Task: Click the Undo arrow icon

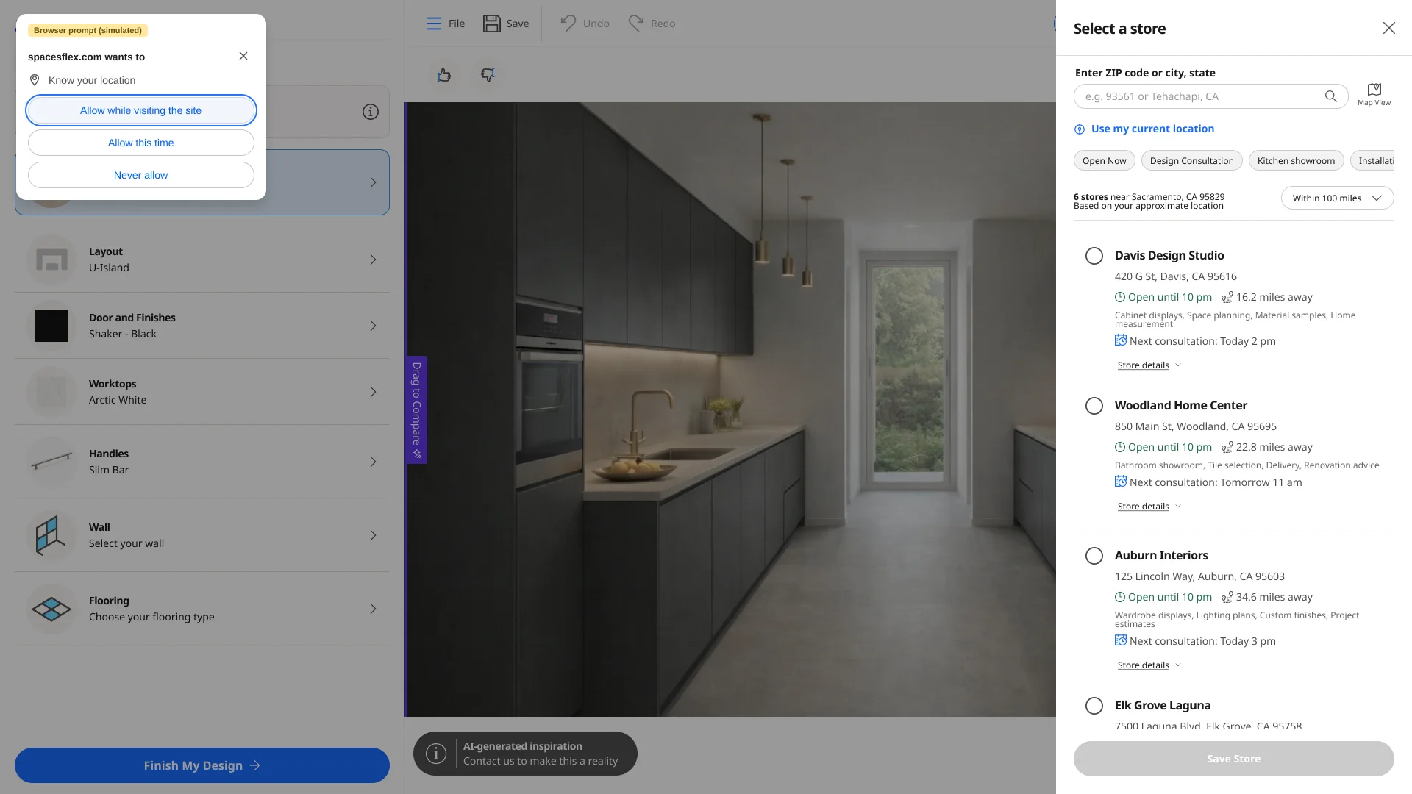Action: click(x=568, y=24)
